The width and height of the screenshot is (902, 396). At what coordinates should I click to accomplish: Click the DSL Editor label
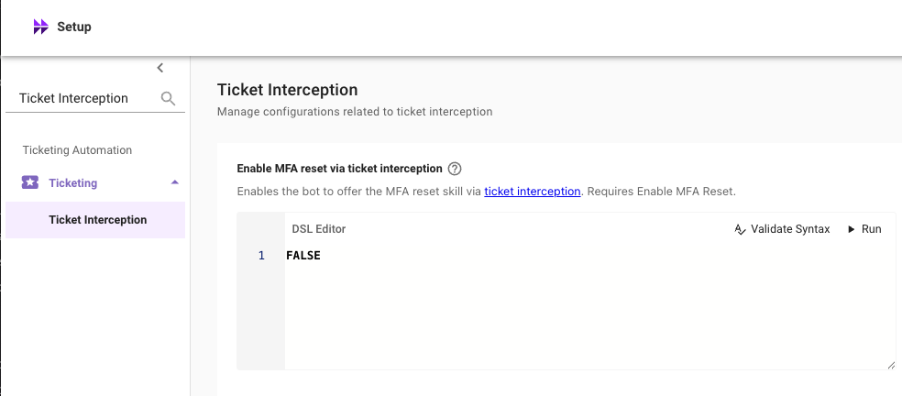point(318,229)
